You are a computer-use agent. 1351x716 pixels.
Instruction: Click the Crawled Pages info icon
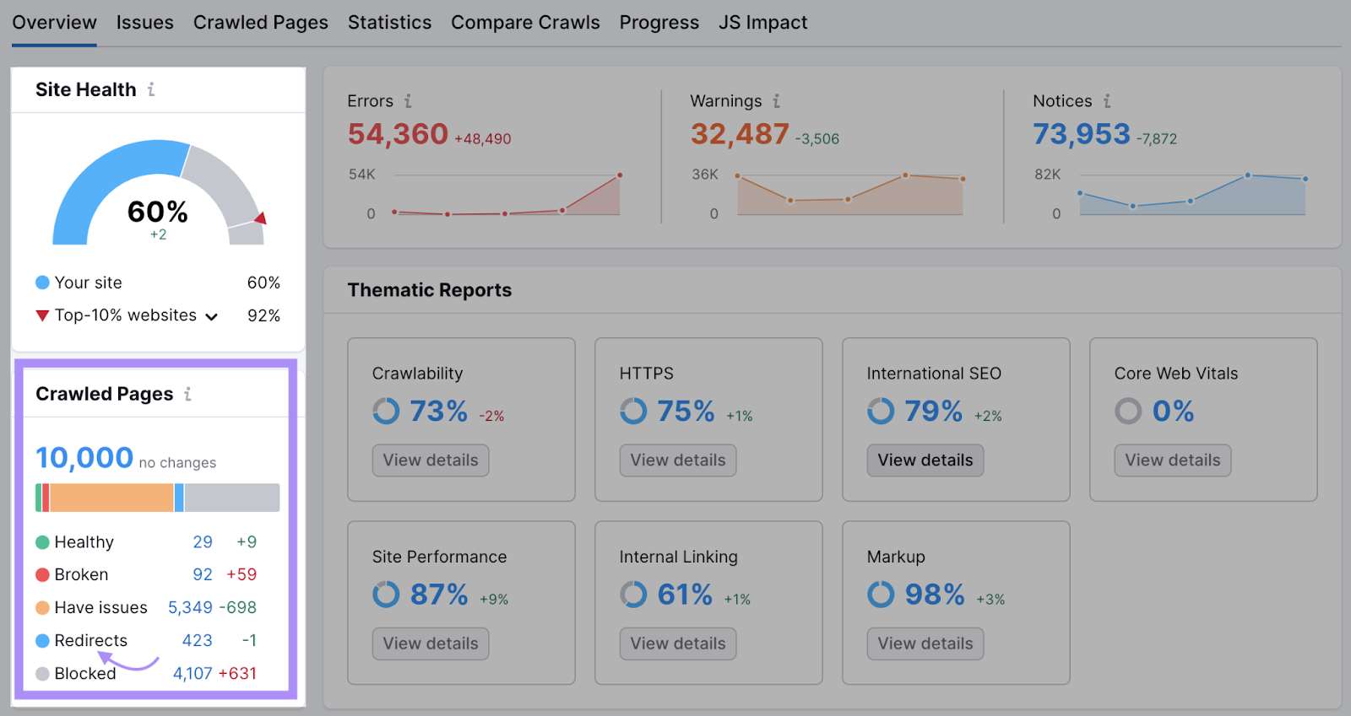188,393
